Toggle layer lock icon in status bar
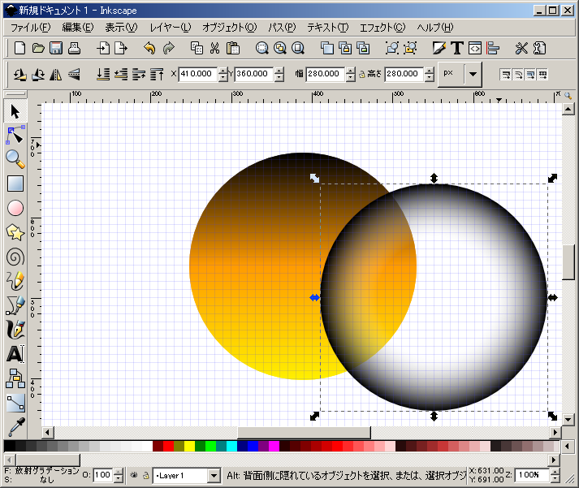Image resolution: width=579 pixels, height=488 pixels. pyautogui.click(x=146, y=476)
